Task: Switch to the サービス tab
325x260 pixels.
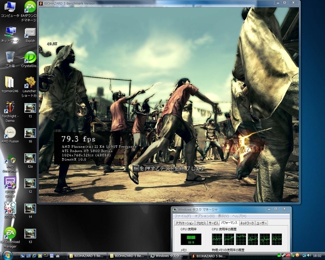Action: pyautogui.click(x=214, y=223)
